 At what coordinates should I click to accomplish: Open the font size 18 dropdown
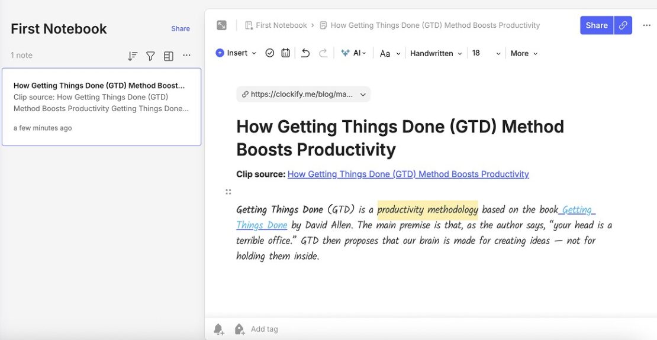[487, 53]
